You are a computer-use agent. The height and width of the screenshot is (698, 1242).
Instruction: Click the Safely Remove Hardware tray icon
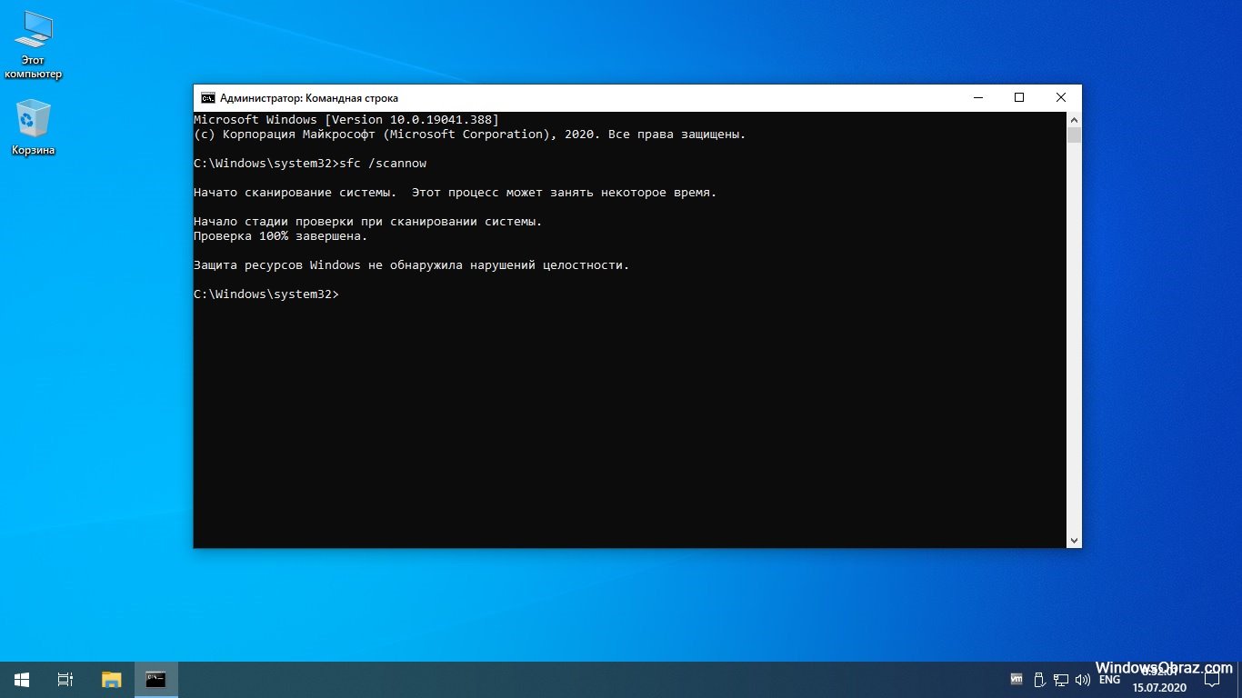click(1038, 679)
